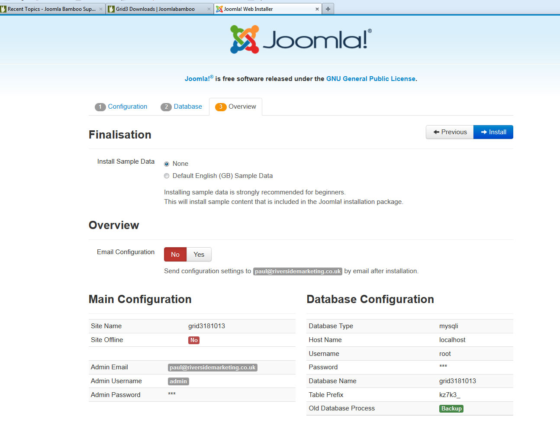The height and width of the screenshot is (423, 560).
Task: Click Username value root
Action: tap(445, 354)
